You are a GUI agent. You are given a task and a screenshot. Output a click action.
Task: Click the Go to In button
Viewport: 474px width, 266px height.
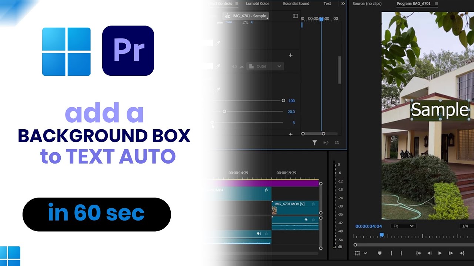coord(418,253)
